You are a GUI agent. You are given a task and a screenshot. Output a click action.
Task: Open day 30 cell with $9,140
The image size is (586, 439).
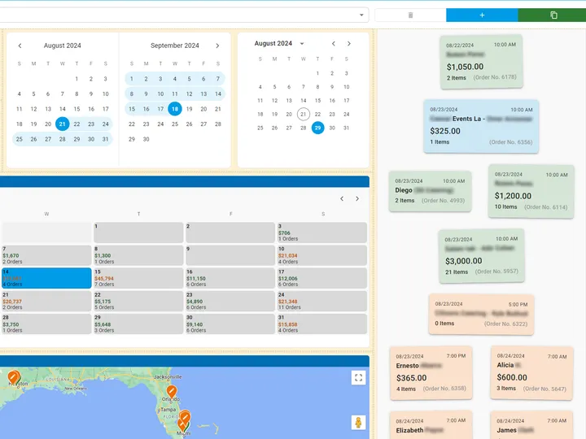pyautogui.click(x=230, y=324)
